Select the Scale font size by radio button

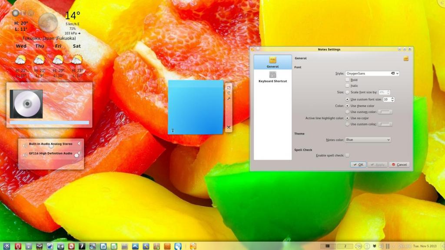point(347,92)
